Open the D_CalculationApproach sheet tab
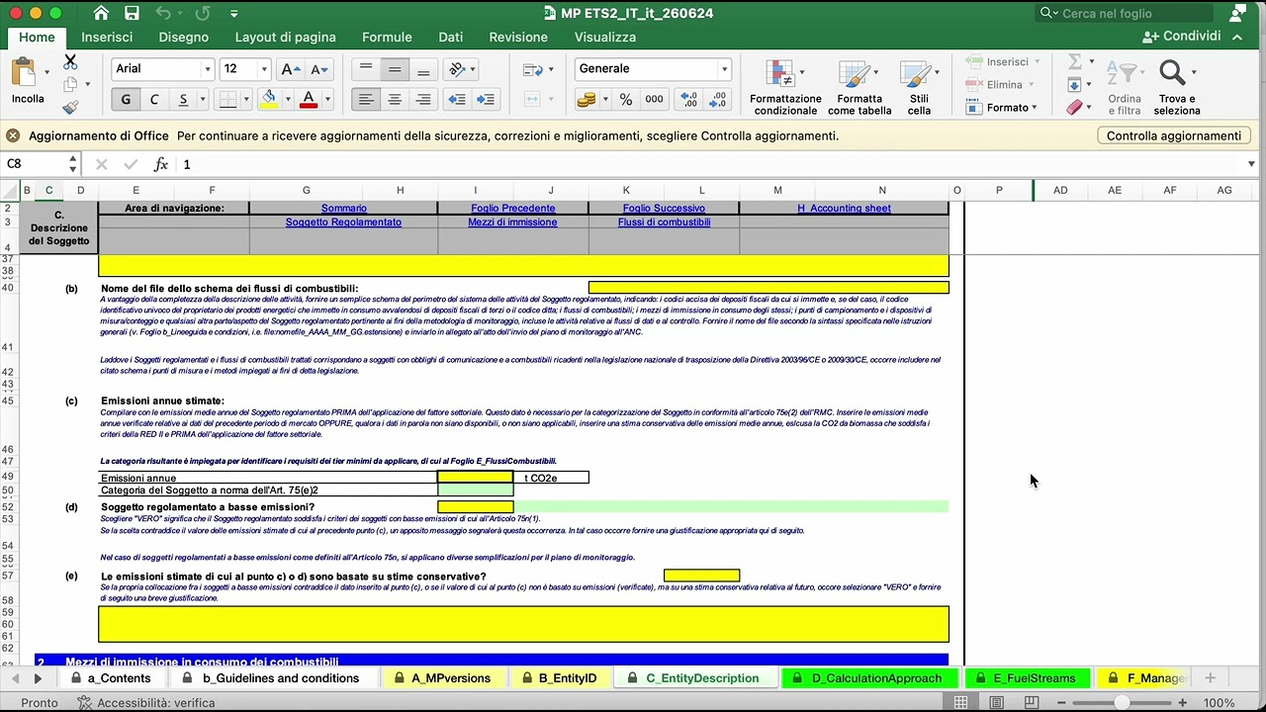 point(868,678)
